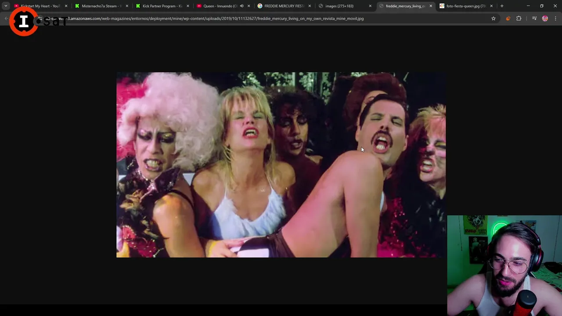The width and height of the screenshot is (562, 316).
Task: Close the Kick Partner Program tab
Action: coord(187,6)
